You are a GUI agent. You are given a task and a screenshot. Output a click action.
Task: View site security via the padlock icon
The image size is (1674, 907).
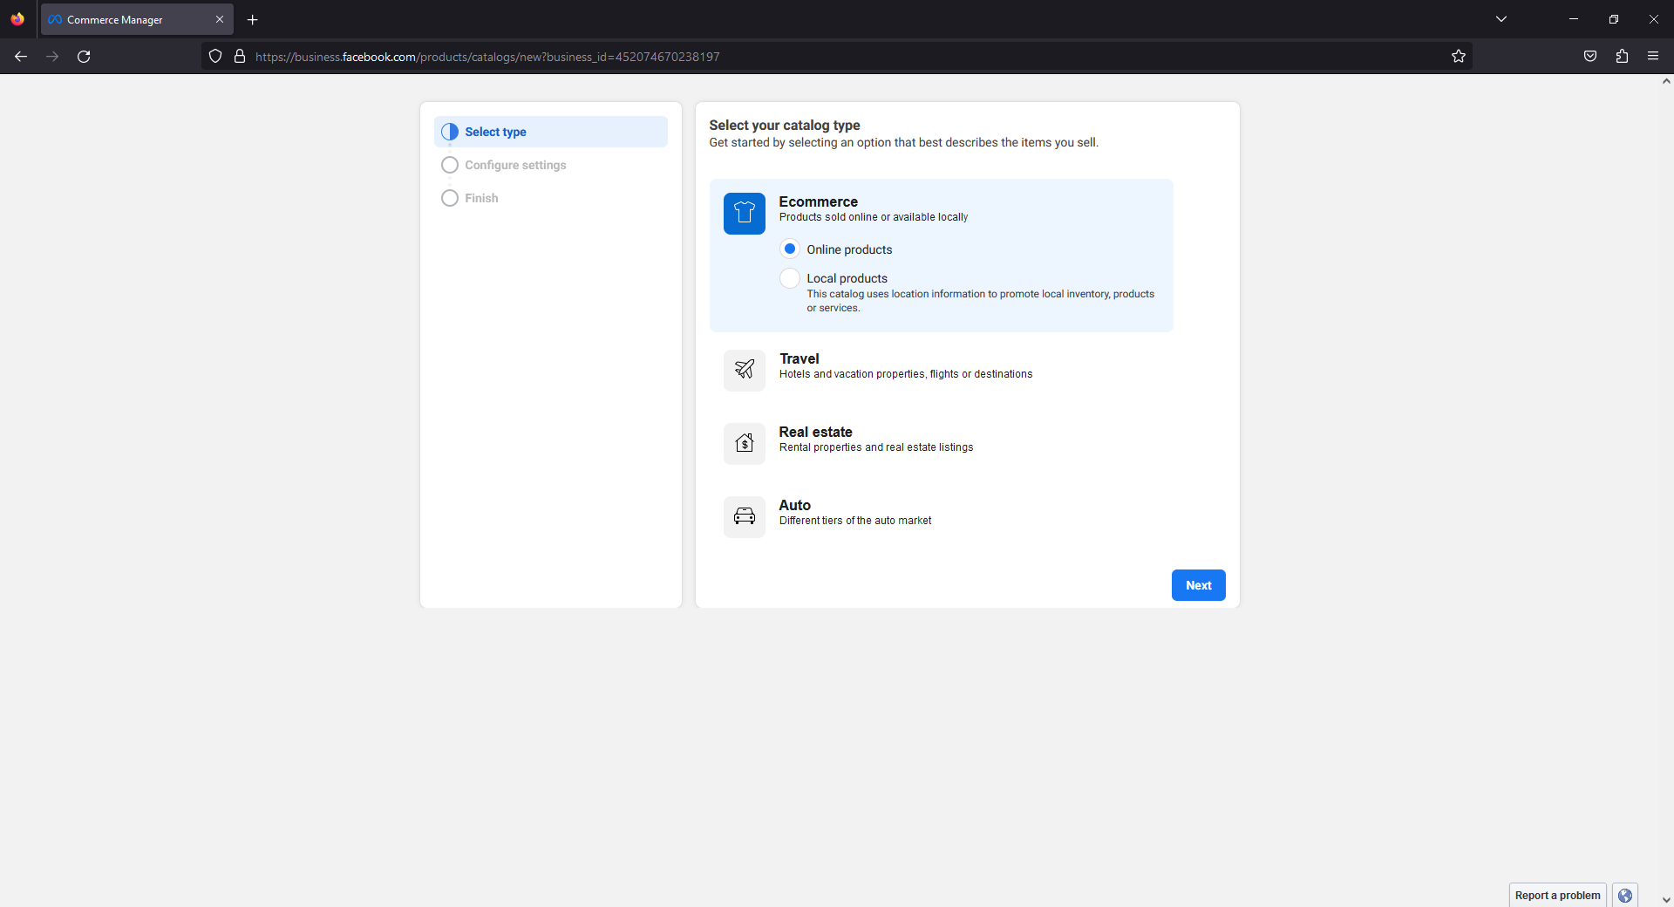(x=240, y=57)
